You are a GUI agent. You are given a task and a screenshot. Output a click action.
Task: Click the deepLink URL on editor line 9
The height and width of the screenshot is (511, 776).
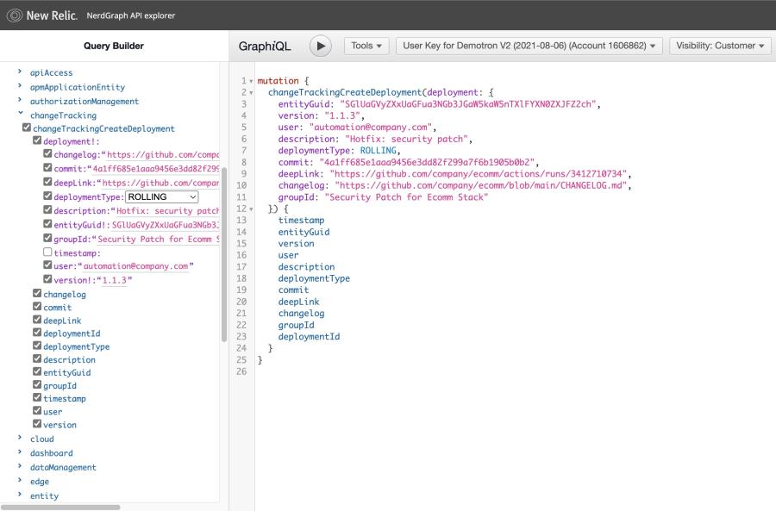(478, 173)
